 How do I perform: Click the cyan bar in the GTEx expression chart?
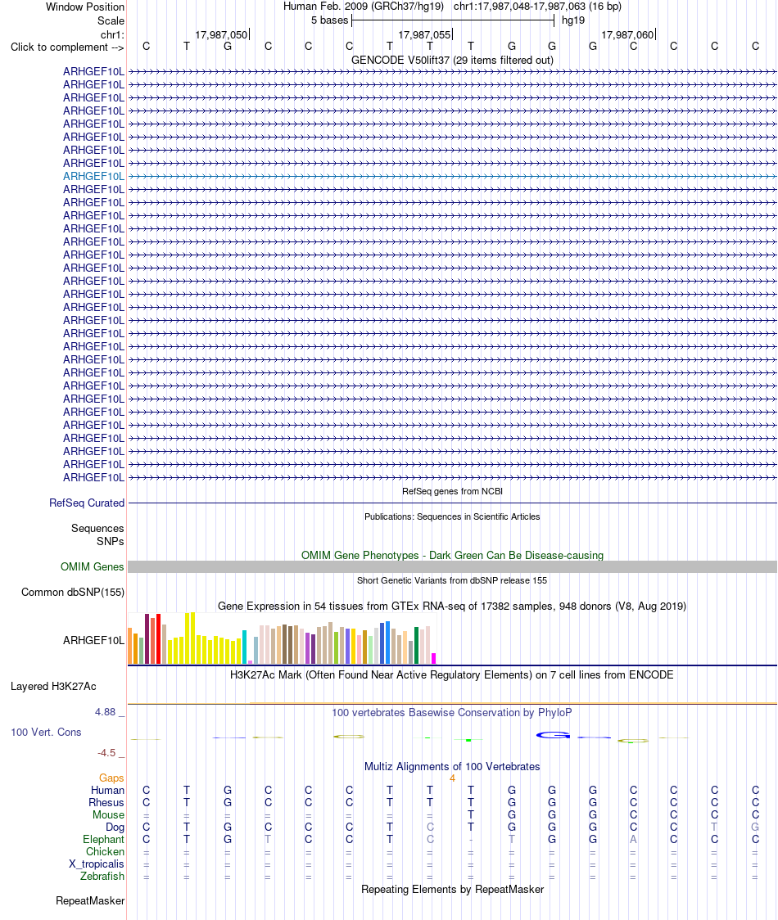(x=244, y=647)
